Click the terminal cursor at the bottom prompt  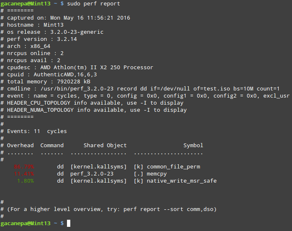click(x=69, y=223)
